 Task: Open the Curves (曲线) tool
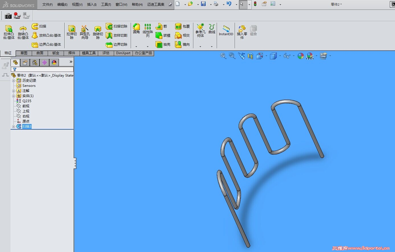click(212, 29)
